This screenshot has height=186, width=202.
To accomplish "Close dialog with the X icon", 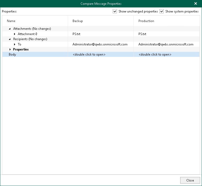I will 196,3.
